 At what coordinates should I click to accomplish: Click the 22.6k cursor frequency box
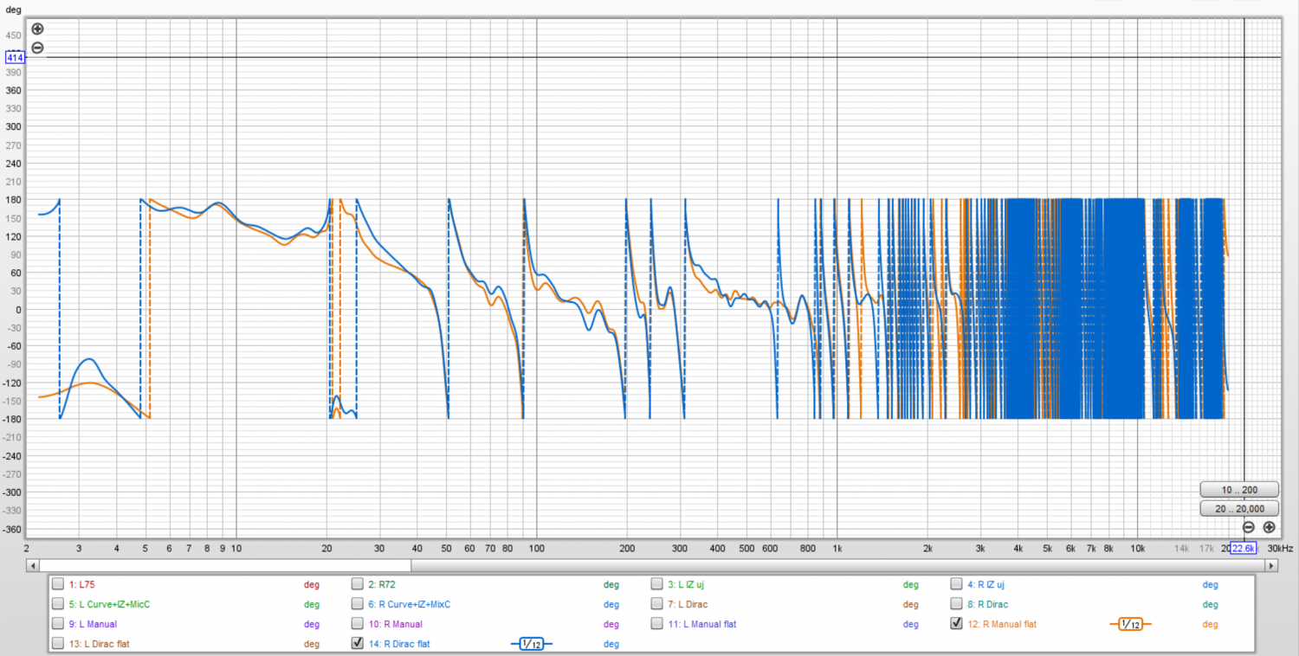pyautogui.click(x=1244, y=548)
